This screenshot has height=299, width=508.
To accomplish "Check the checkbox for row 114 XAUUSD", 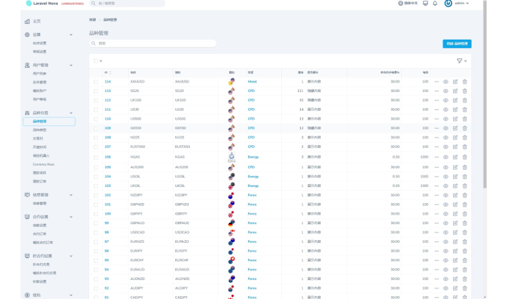I will (x=96, y=82).
